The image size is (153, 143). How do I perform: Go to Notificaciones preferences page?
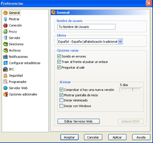(18, 57)
